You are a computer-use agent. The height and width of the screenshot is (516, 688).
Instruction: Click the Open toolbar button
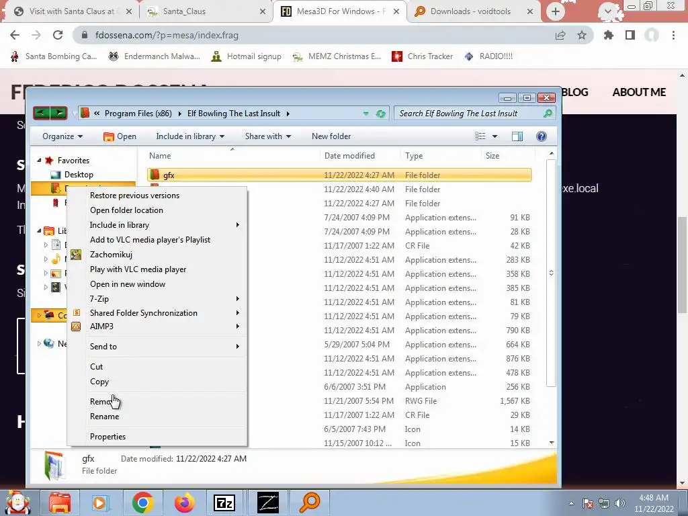[x=120, y=136]
